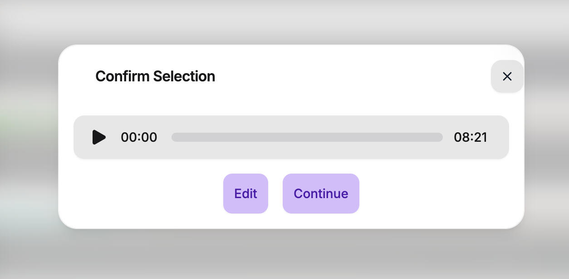Start playback with the triangle play icon
569x279 pixels.
(99, 137)
